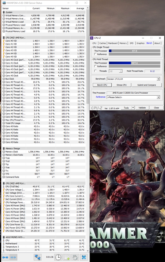
Task: Click the Total CPU Usage row icon
Action: click(x=4, y=123)
